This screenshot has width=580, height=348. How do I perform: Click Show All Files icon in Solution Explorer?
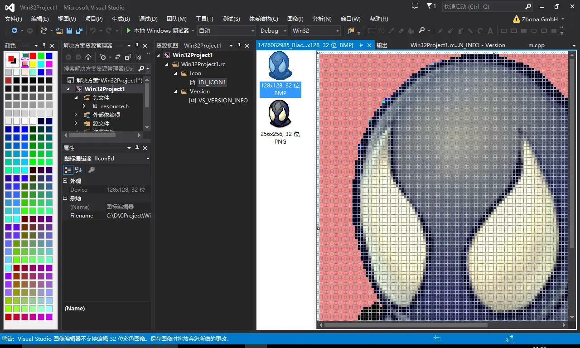coord(138,57)
